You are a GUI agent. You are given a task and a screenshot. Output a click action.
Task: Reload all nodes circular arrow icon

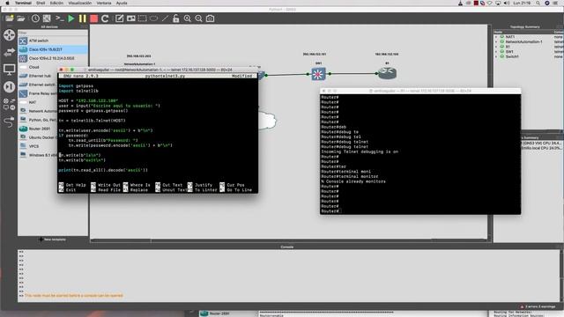coord(105,18)
